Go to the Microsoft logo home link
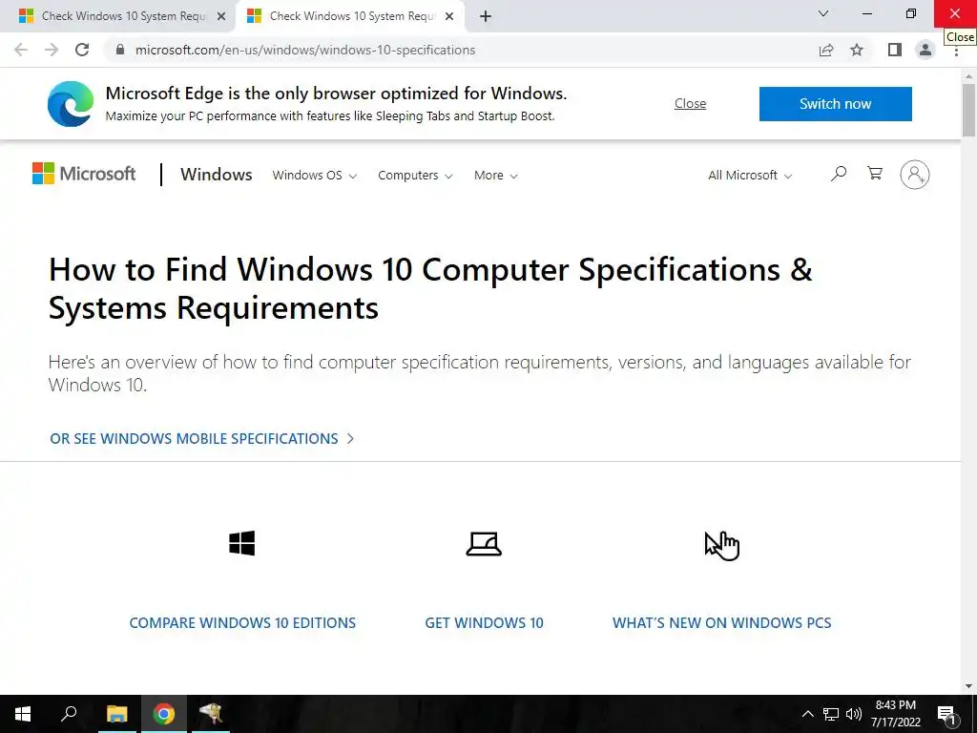 84,174
